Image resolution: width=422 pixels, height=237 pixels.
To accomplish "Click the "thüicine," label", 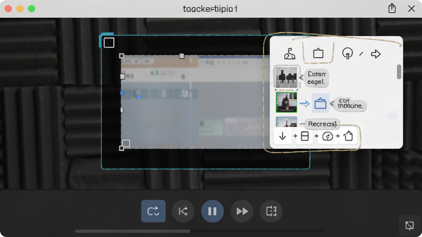I will (350, 104).
